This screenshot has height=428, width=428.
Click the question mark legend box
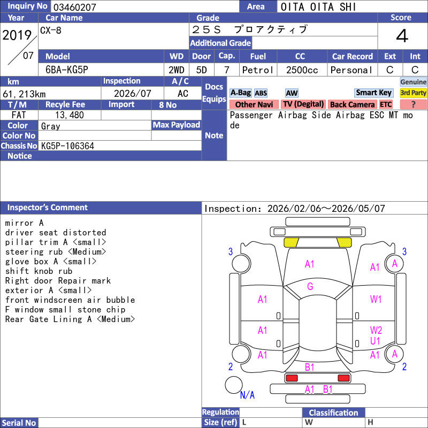tap(413, 104)
